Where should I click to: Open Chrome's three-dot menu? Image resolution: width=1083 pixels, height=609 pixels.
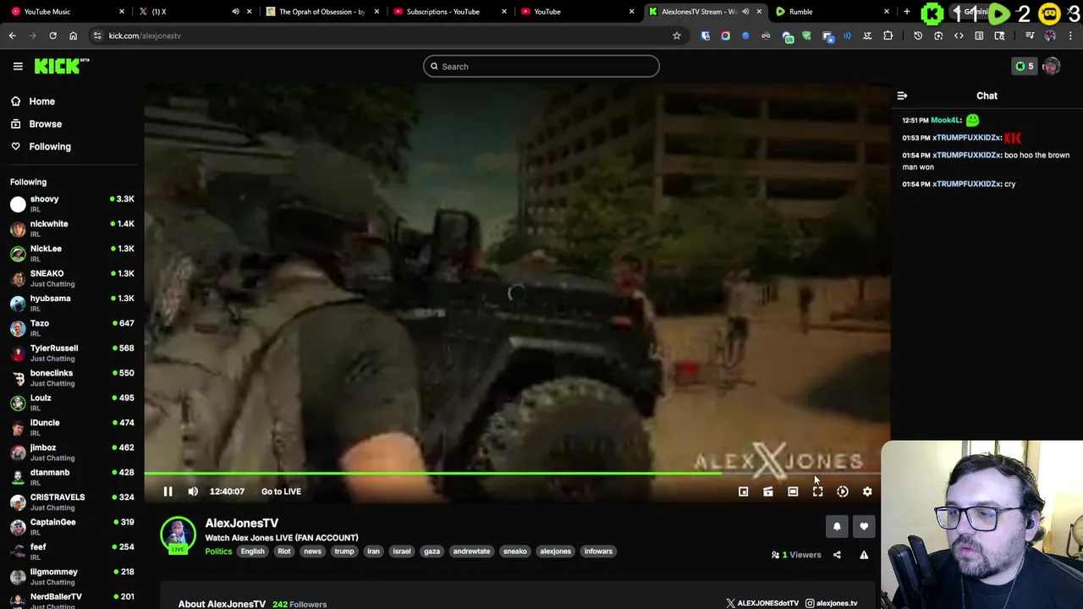[1070, 36]
